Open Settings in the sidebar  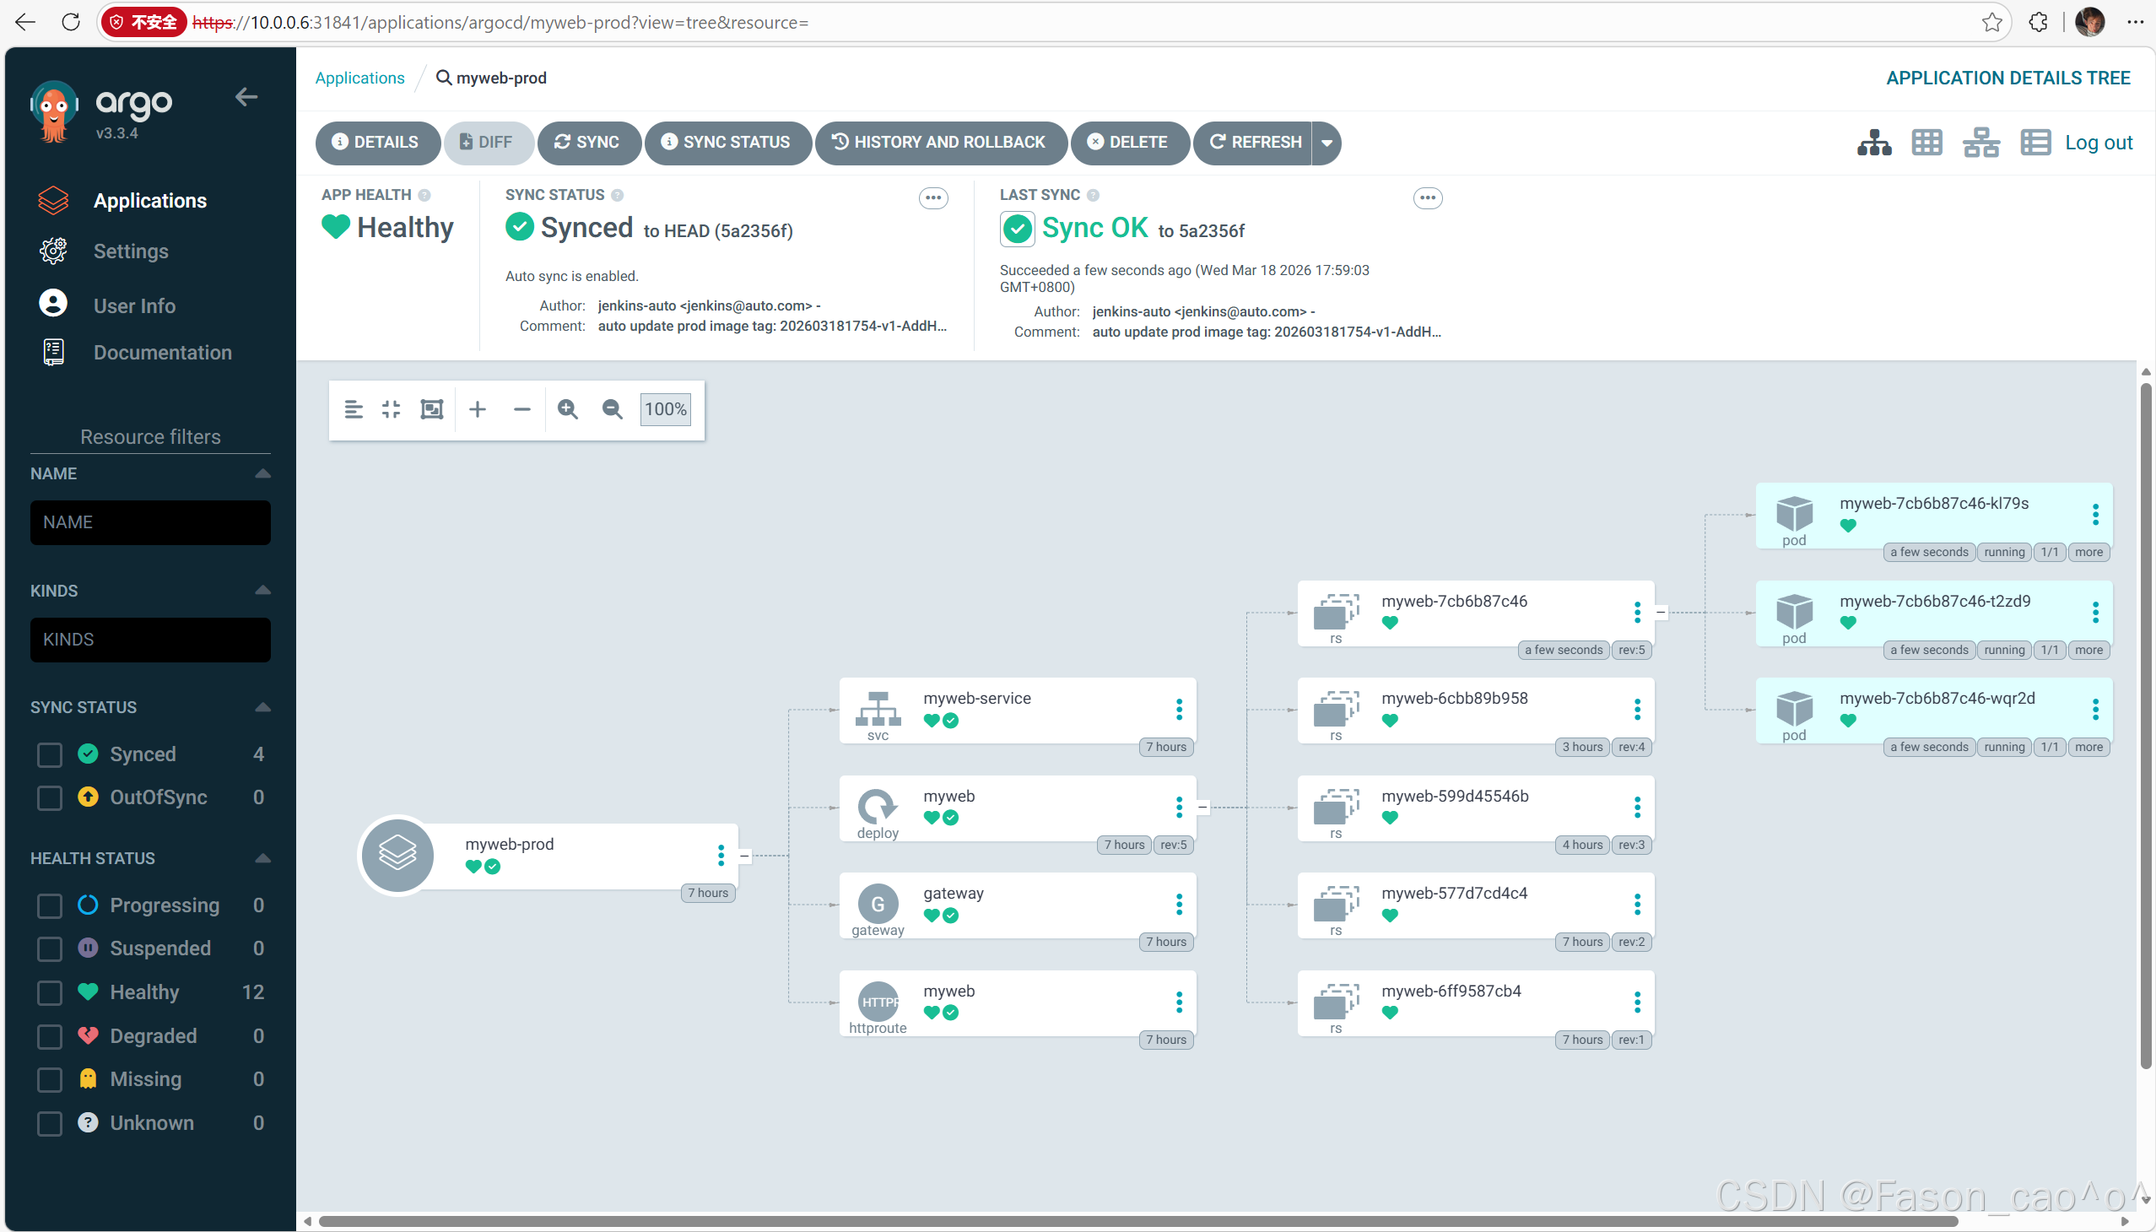[x=130, y=251]
